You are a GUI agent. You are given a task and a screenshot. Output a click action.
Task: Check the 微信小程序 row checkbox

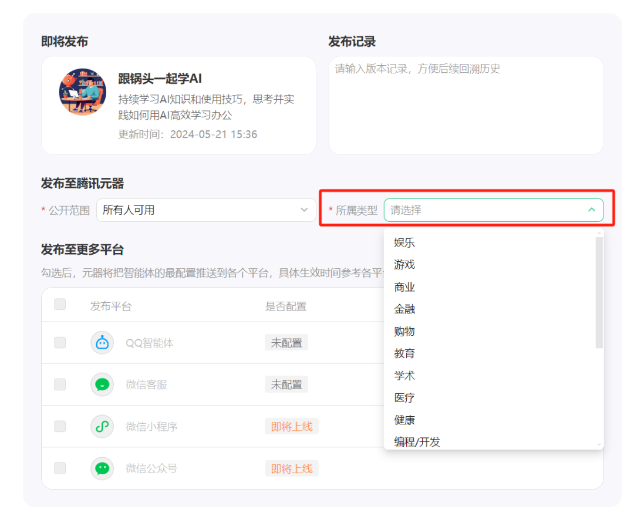click(x=60, y=426)
